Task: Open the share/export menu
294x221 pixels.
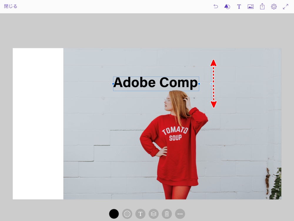Action: point(262,6)
